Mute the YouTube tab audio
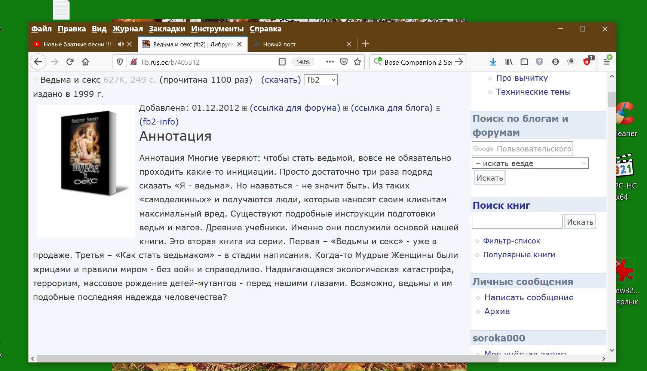The image size is (647, 371). [x=120, y=44]
